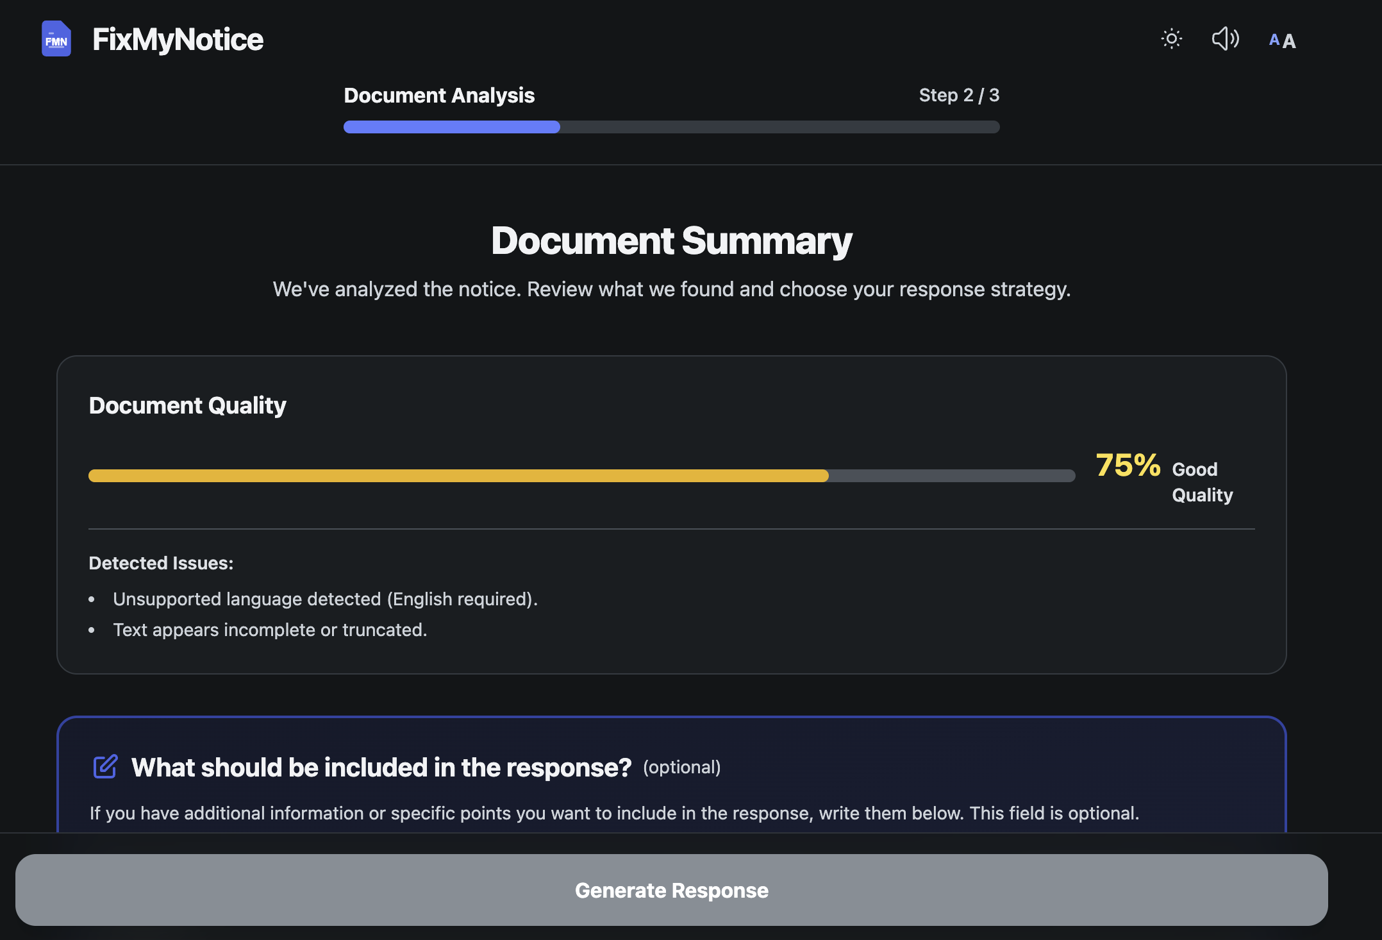
Task: Toggle light mode with sun icon
Action: 1171,39
